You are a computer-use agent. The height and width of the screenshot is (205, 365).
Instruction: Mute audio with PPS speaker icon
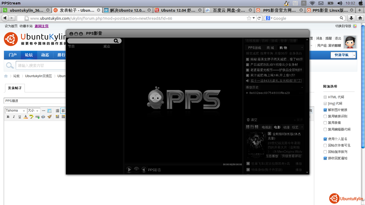[144, 169]
